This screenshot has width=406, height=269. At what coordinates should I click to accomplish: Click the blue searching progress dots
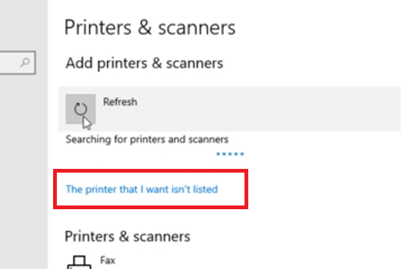click(230, 154)
